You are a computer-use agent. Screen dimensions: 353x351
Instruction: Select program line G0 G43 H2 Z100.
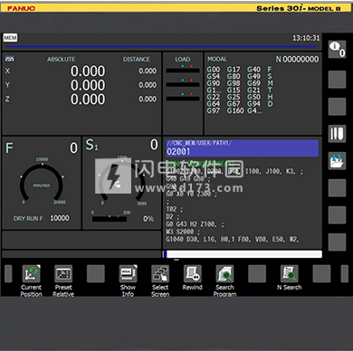pos(195,224)
